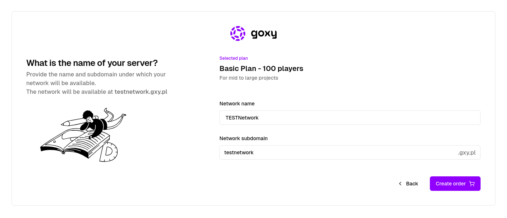Click the server name question heading

coord(92,63)
